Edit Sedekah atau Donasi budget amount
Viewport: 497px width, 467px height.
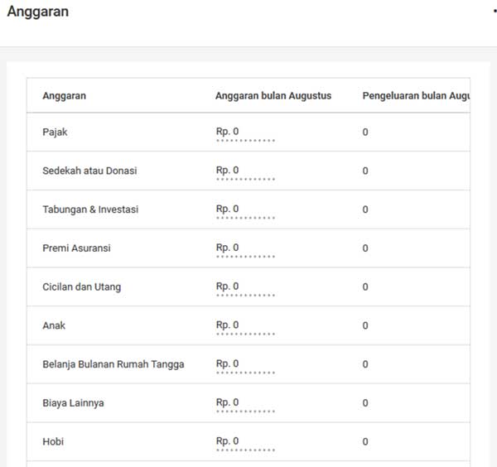(x=228, y=171)
